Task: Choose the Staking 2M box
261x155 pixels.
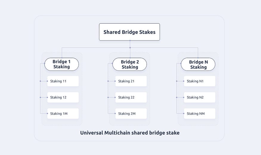Action: [131, 114]
